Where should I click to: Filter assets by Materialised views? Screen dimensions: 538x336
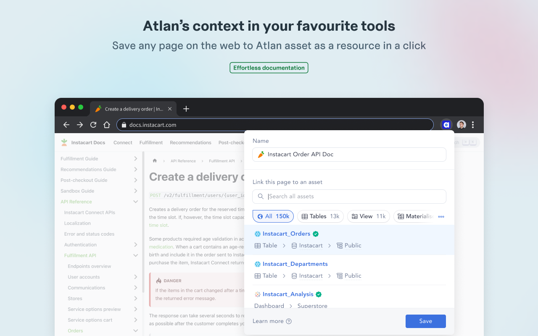[414, 216]
